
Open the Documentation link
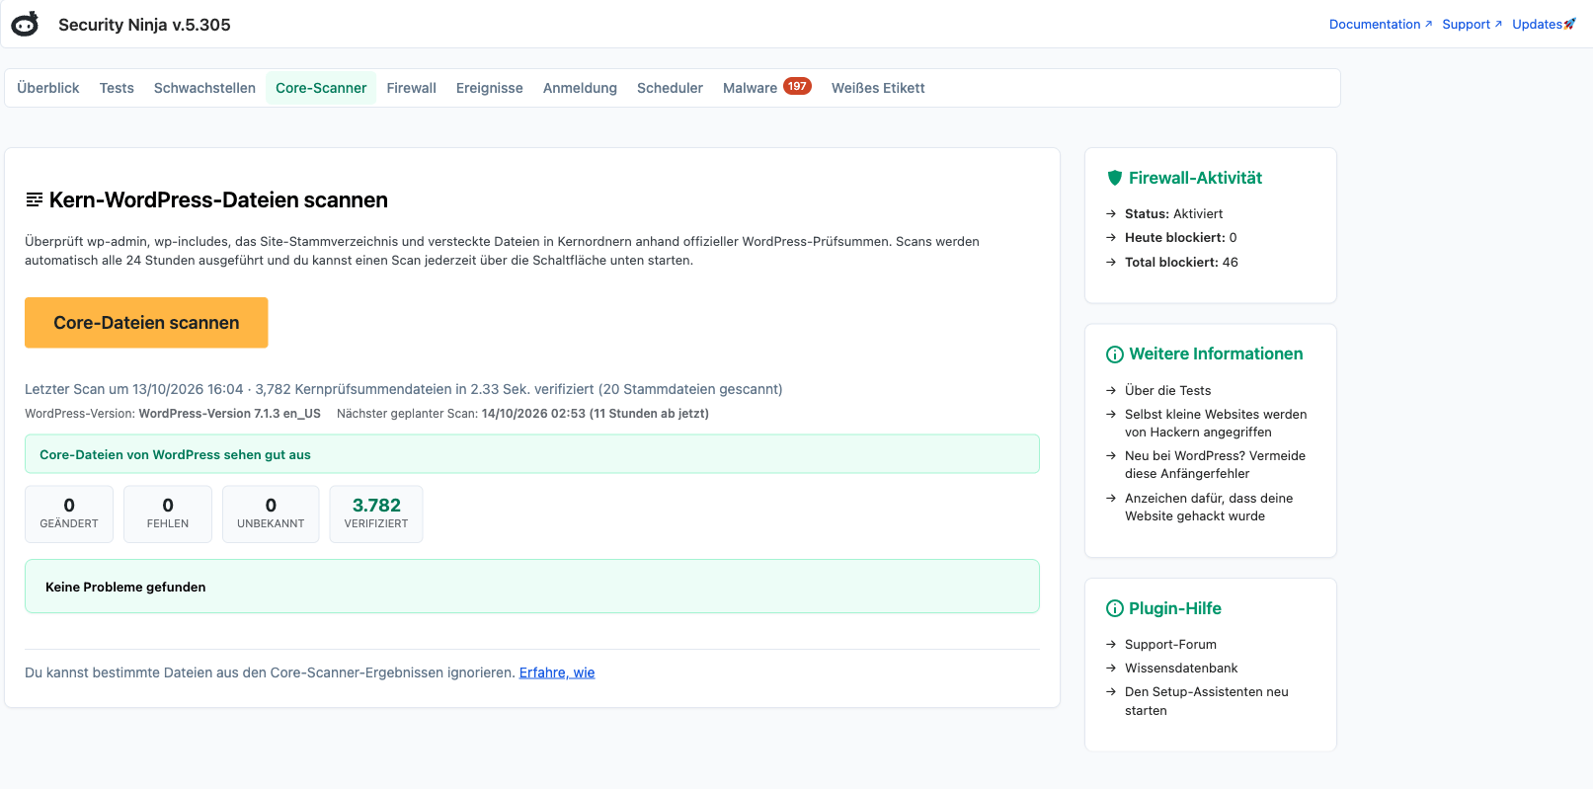1381,25
